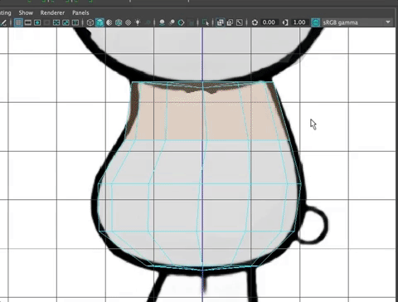Toggle the Film Gate display
This screenshot has height=302, width=398.
[x=28, y=22]
